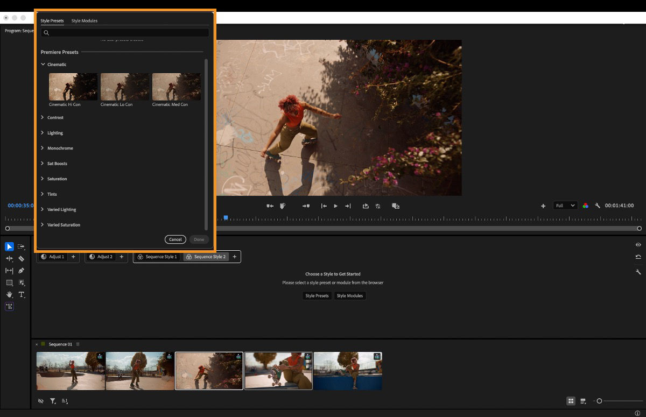Select the Ripple Edit tool

pyautogui.click(x=9, y=259)
